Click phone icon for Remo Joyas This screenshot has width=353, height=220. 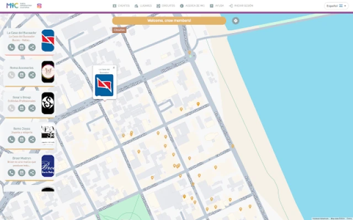coord(11,140)
